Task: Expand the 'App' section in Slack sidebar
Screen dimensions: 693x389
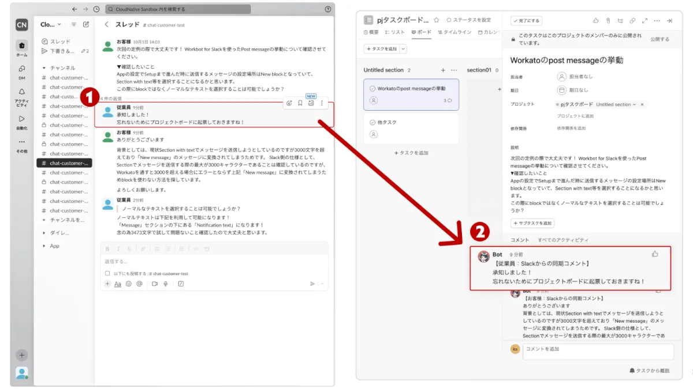Action: pos(44,246)
